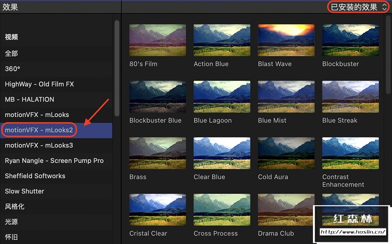
Task: Click the Blast Wave label text
Action: 275,64
